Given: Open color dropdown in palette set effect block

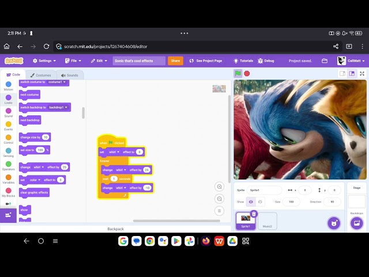Looking at the screenshot, I should [35, 180].
